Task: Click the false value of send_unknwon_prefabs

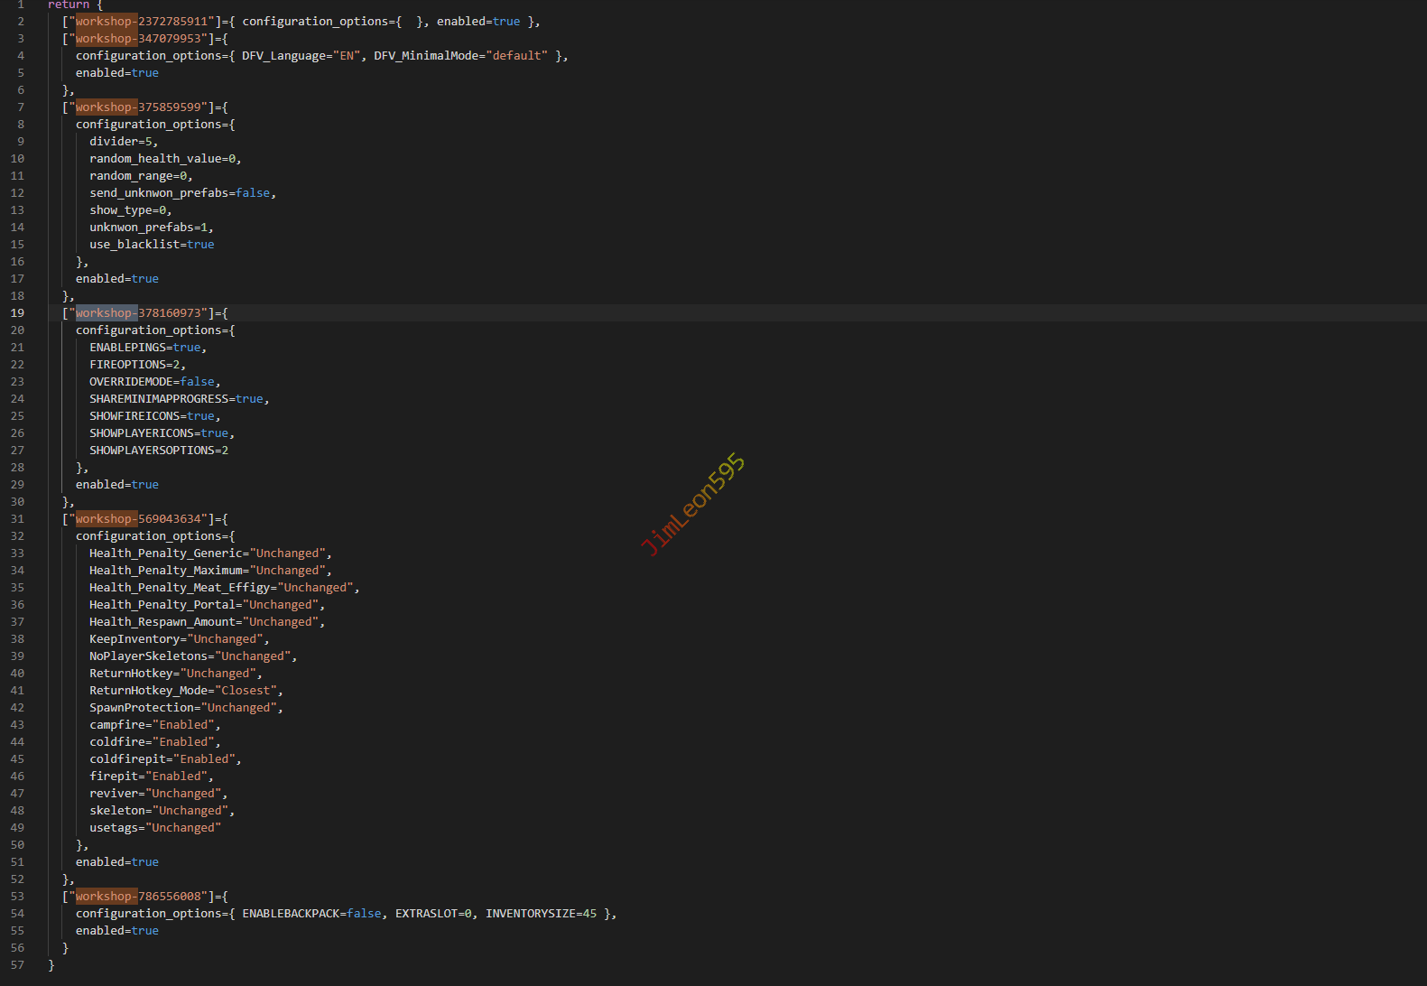Action: point(253,193)
